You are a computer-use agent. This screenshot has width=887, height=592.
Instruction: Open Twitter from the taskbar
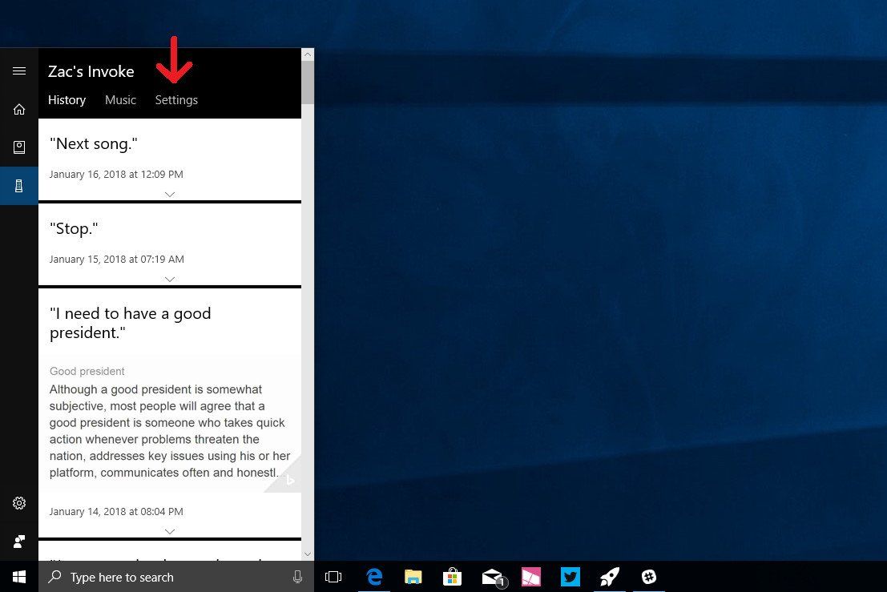coord(570,577)
